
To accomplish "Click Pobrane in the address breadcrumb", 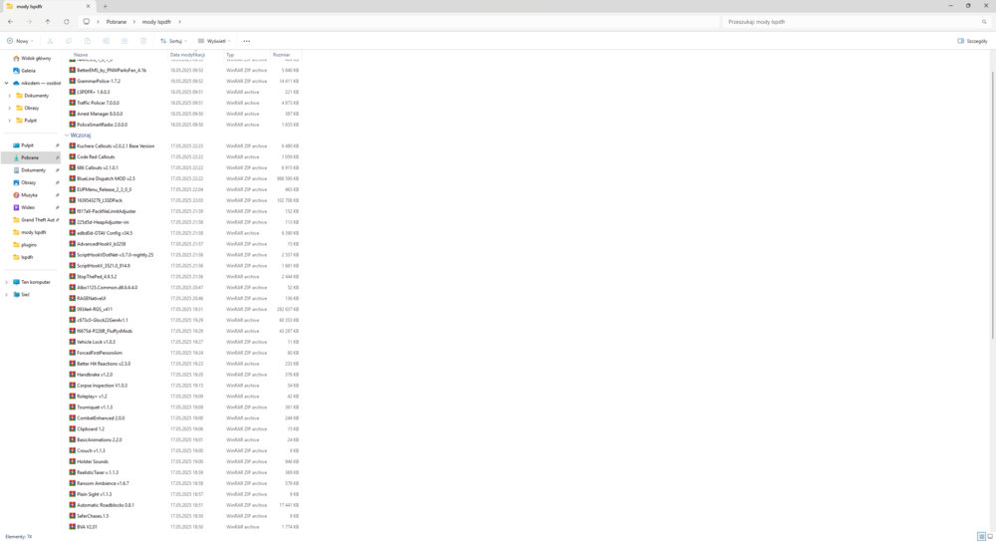I will (117, 22).
